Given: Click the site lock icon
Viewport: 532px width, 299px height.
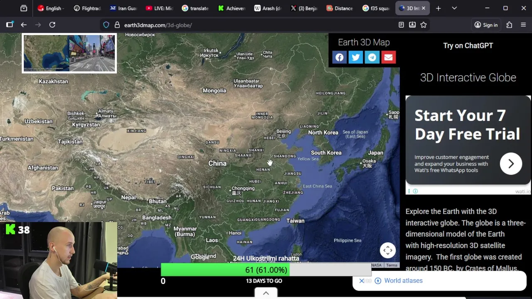Looking at the screenshot, I should click(117, 25).
